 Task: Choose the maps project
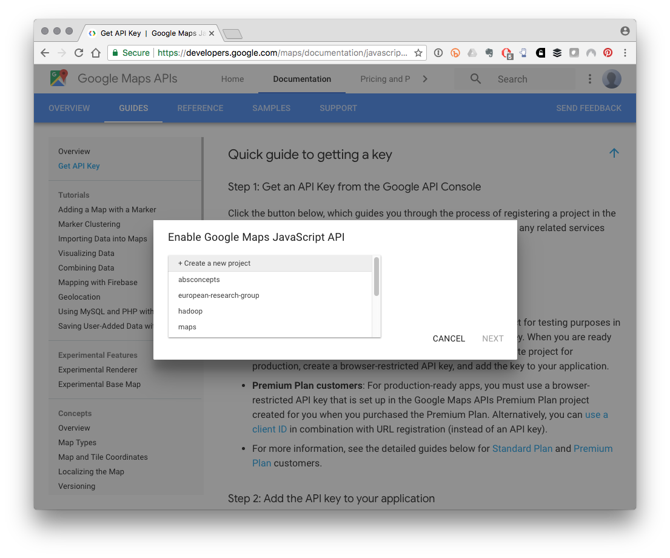pos(270,327)
